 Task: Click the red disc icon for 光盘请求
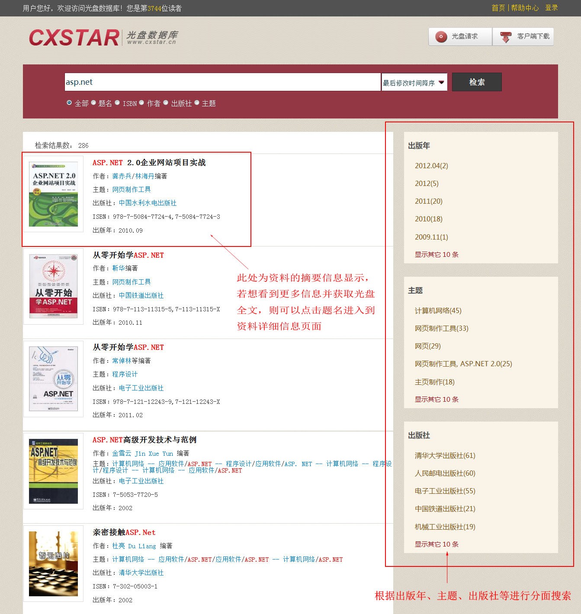[441, 37]
